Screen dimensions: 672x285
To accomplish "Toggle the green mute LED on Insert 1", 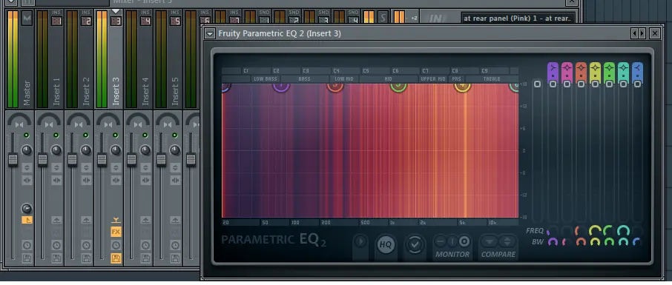I will click(56, 135).
